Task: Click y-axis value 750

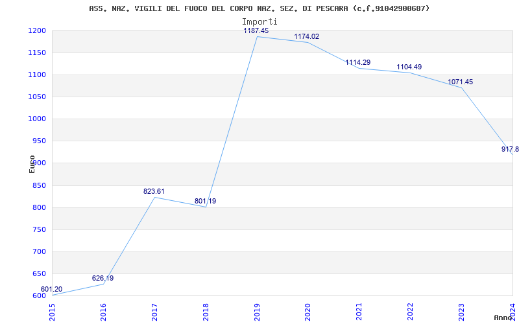Action: [39, 230]
